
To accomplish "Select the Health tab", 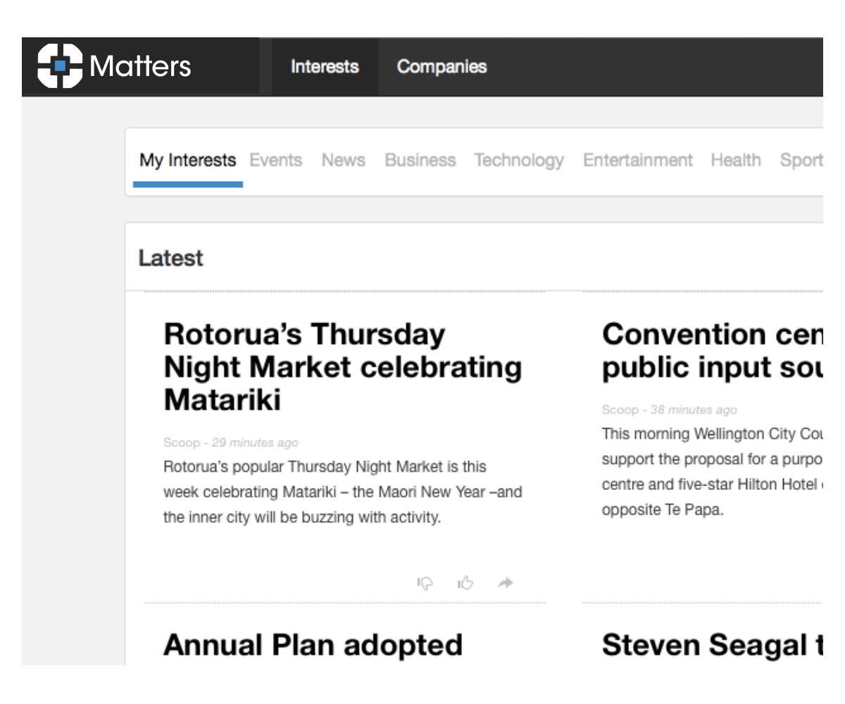I will point(736,161).
